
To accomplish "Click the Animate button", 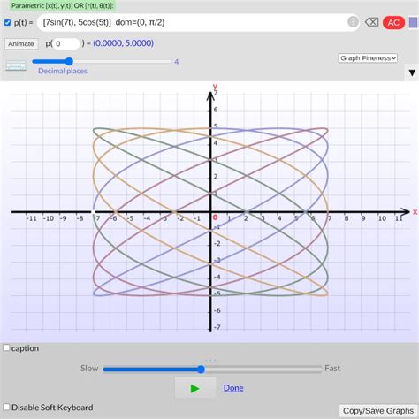I will (21, 44).
